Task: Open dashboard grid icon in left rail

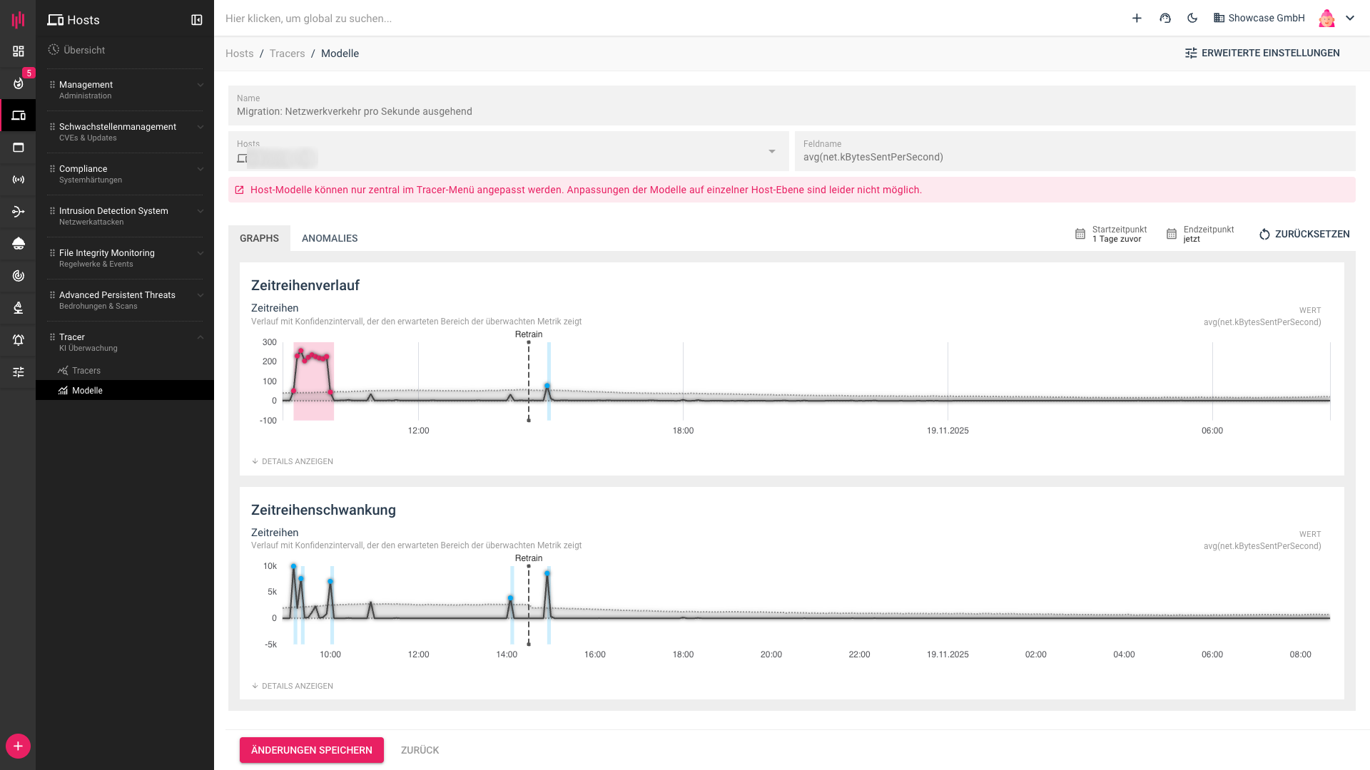Action: 19,51
